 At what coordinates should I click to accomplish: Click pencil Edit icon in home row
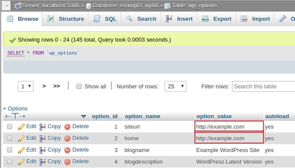coord(21,139)
